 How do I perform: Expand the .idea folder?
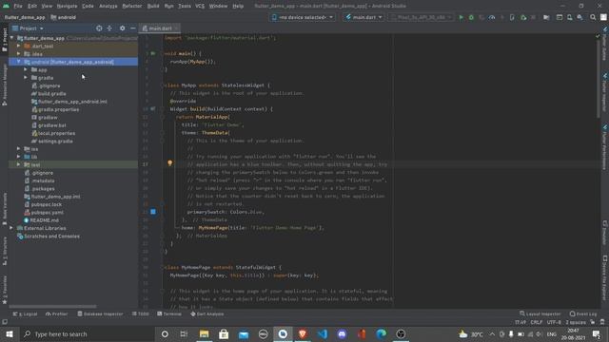[18, 53]
